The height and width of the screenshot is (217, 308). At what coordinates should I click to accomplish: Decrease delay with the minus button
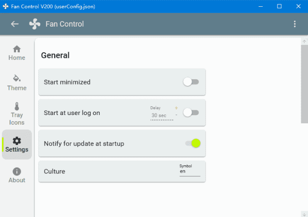(x=176, y=115)
